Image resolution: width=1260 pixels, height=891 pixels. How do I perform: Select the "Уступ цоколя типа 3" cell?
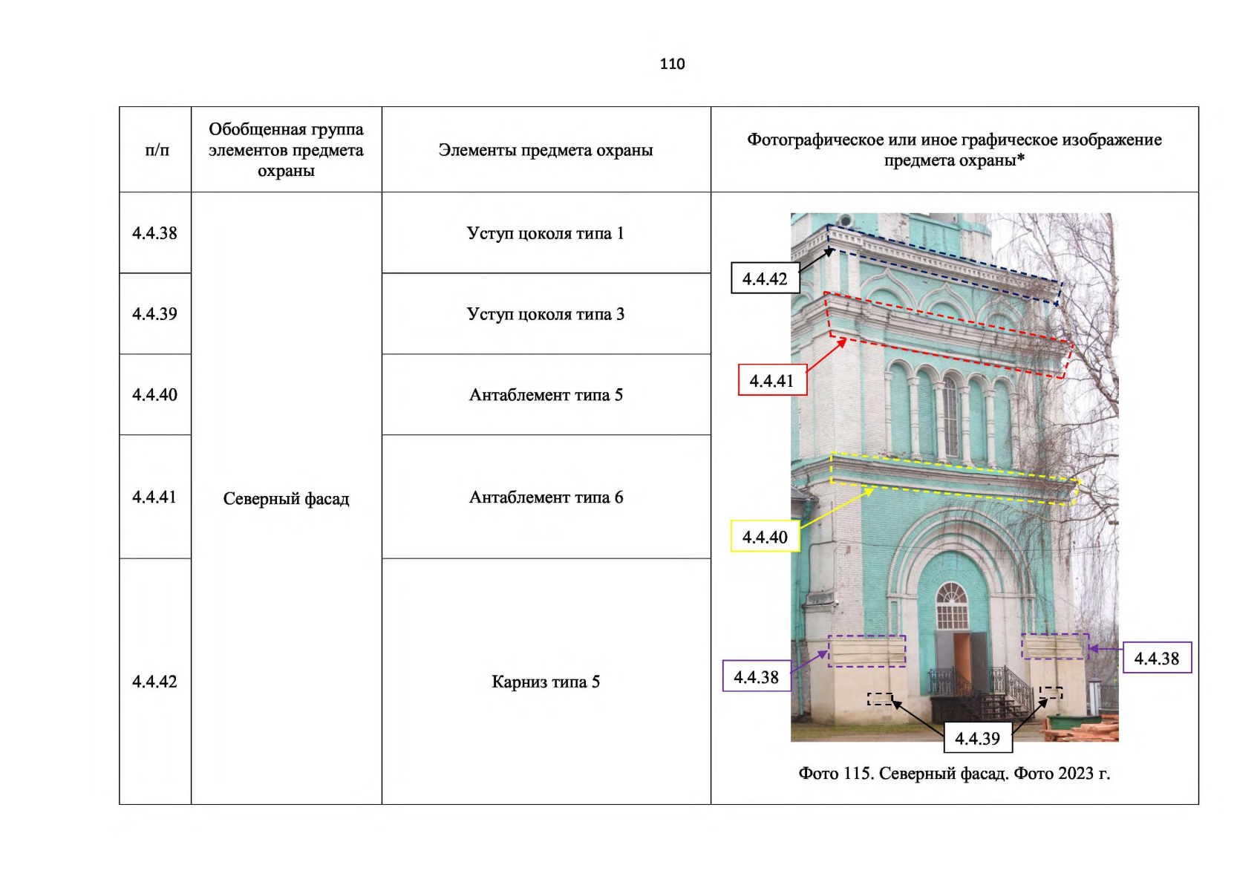click(x=546, y=314)
